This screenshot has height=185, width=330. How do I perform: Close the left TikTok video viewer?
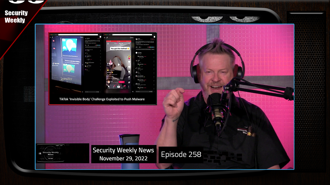click(50, 37)
